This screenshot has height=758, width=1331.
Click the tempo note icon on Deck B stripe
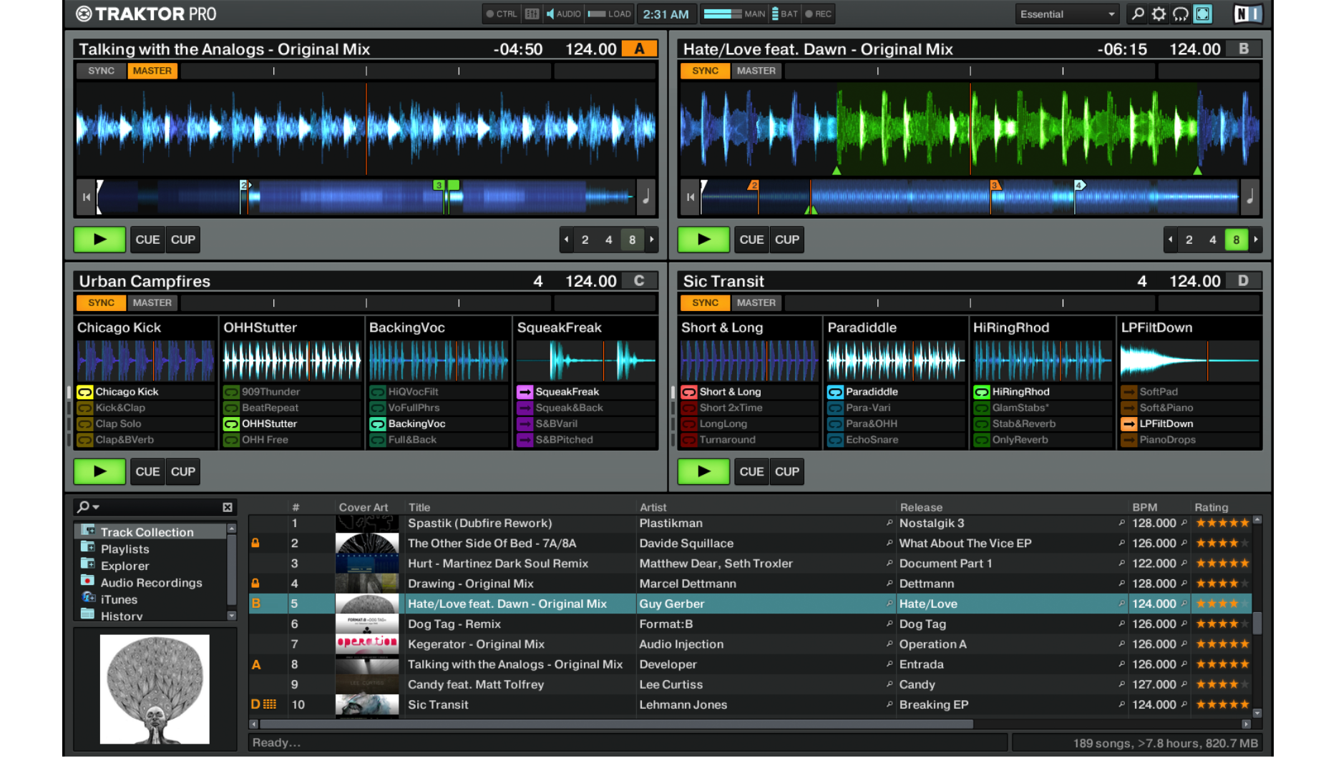coord(1250,197)
